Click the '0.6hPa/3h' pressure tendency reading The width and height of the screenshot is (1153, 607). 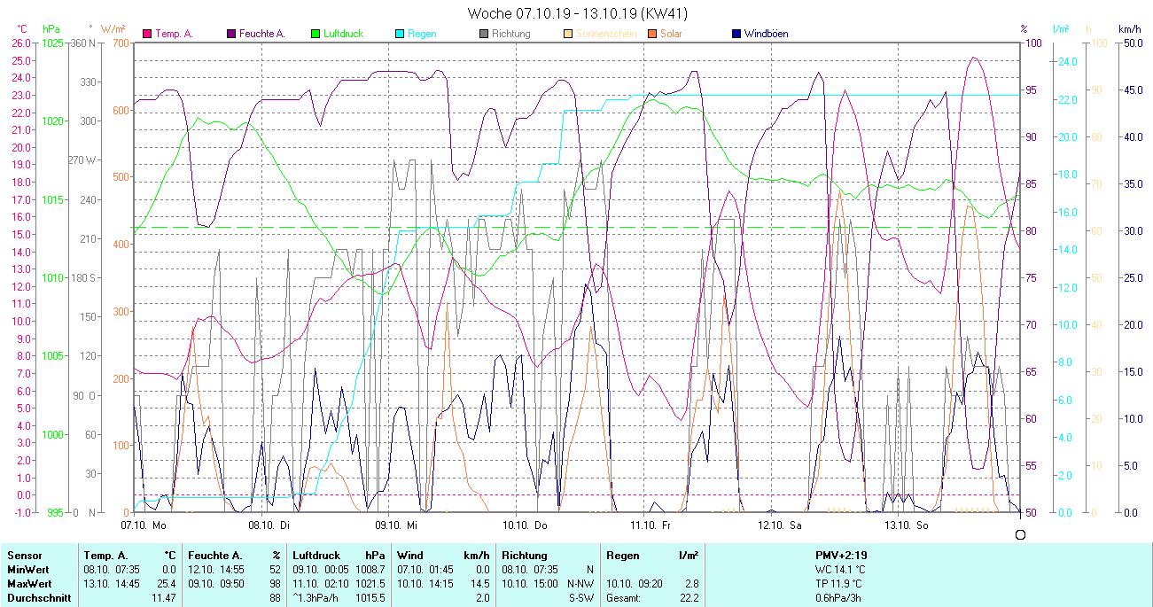click(839, 598)
